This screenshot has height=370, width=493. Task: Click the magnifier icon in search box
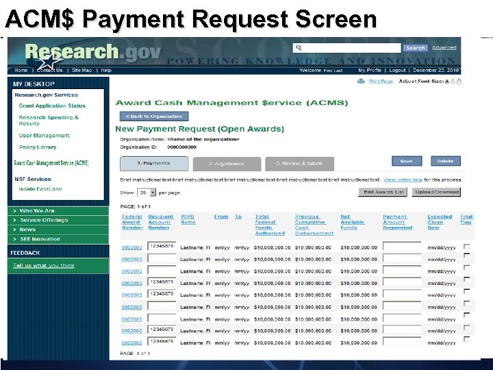(299, 47)
